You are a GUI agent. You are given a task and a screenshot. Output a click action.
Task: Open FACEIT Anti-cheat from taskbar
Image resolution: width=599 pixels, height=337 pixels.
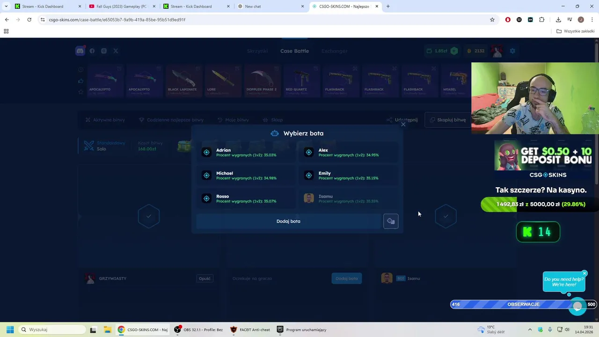250,330
